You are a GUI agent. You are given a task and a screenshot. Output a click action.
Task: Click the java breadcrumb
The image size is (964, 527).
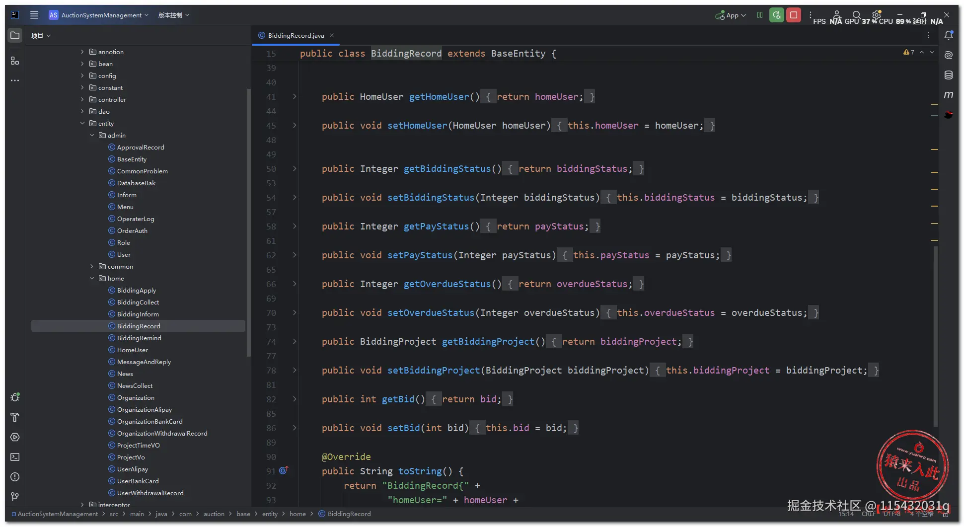pyautogui.click(x=161, y=514)
